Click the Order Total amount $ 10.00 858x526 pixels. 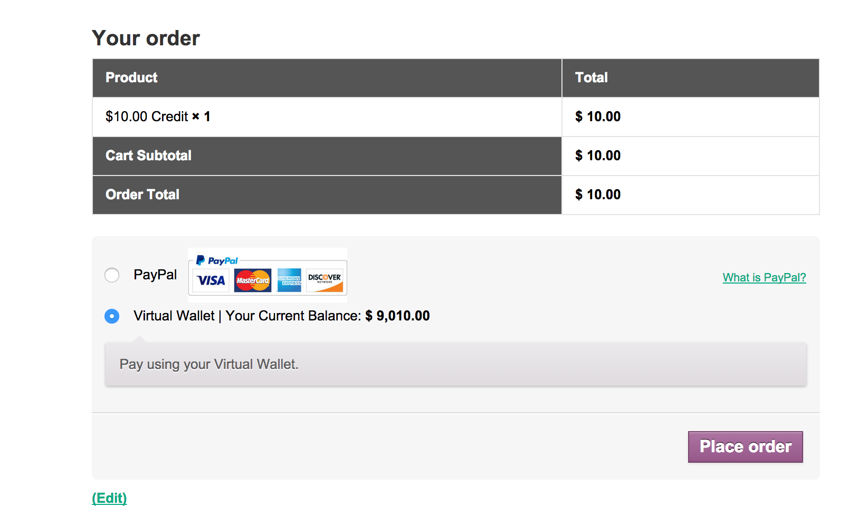(598, 194)
